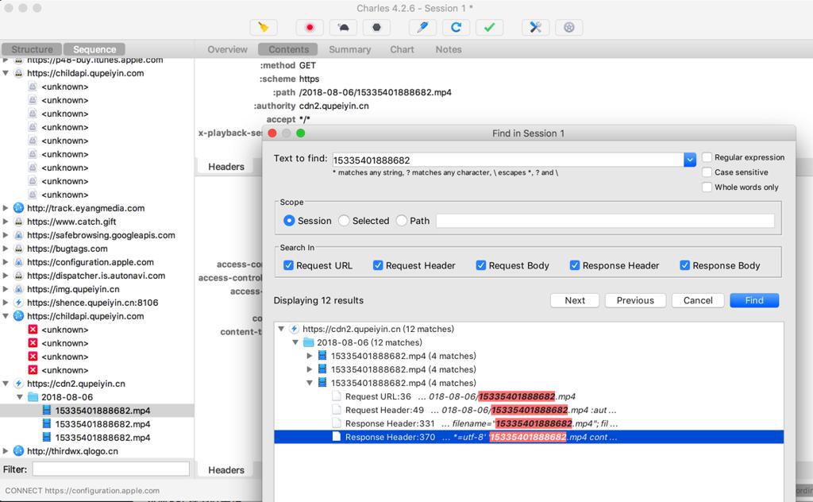The width and height of the screenshot is (813, 502).
Task: Switch to the Sequence view tab
Action: click(x=94, y=49)
